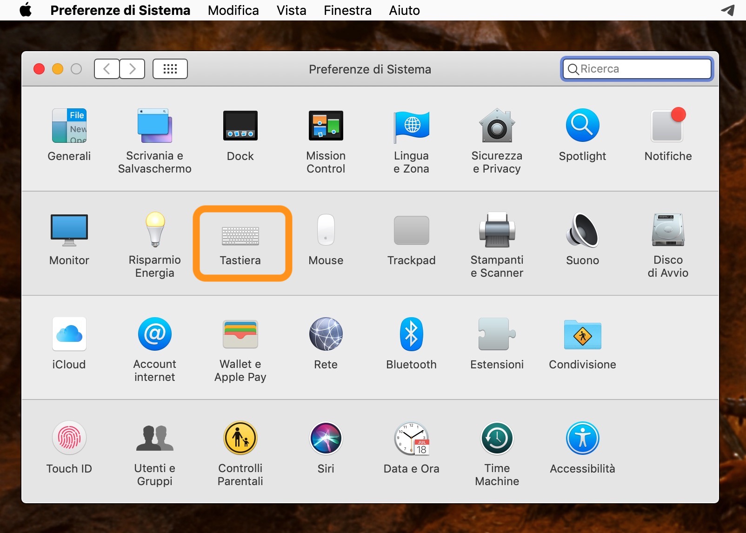This screenshot has height=533, width=746.
Task: Open the Vista menu
Action: point(292,10)
